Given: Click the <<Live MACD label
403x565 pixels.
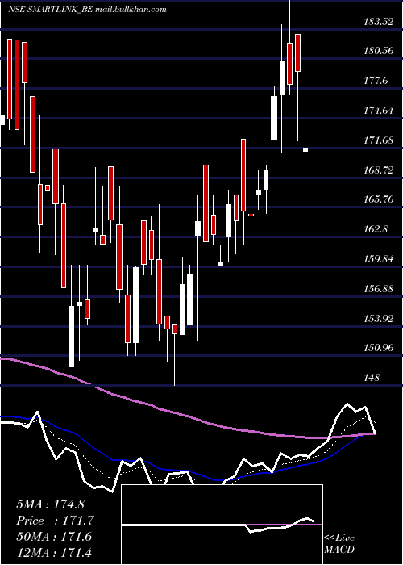Looking at the screenshot, I should click(x=339, y=544).
